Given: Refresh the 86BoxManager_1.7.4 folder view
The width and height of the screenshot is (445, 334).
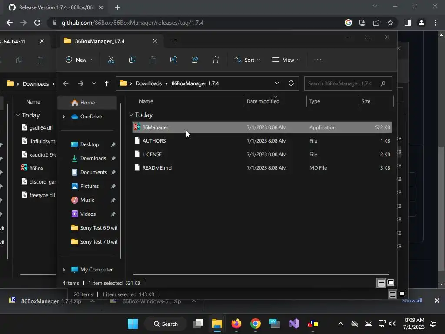Looking at the screenshot, I should (291, 83).
